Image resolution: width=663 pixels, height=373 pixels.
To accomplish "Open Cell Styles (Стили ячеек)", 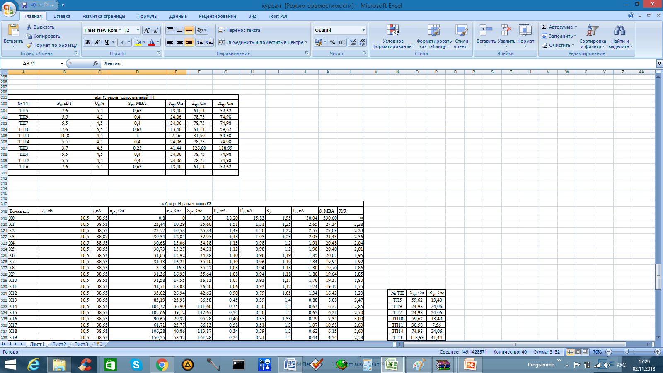I will click(462, 36).
